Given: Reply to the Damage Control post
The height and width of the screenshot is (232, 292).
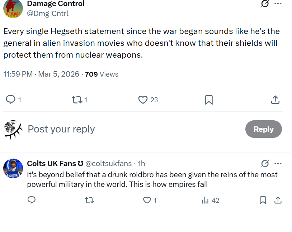Looking at the screenshot, I should tap(11, 100).
